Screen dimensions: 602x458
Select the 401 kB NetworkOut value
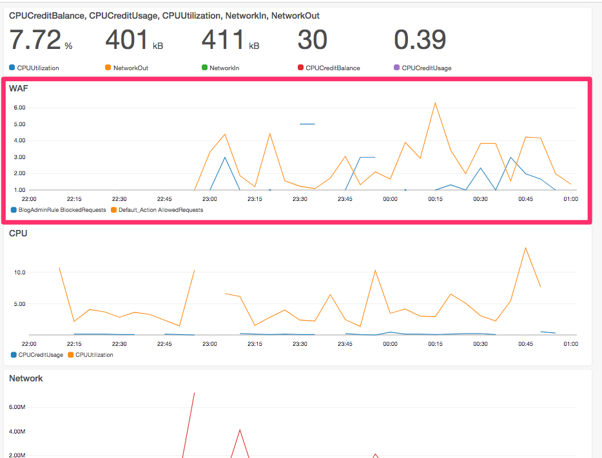134,40
